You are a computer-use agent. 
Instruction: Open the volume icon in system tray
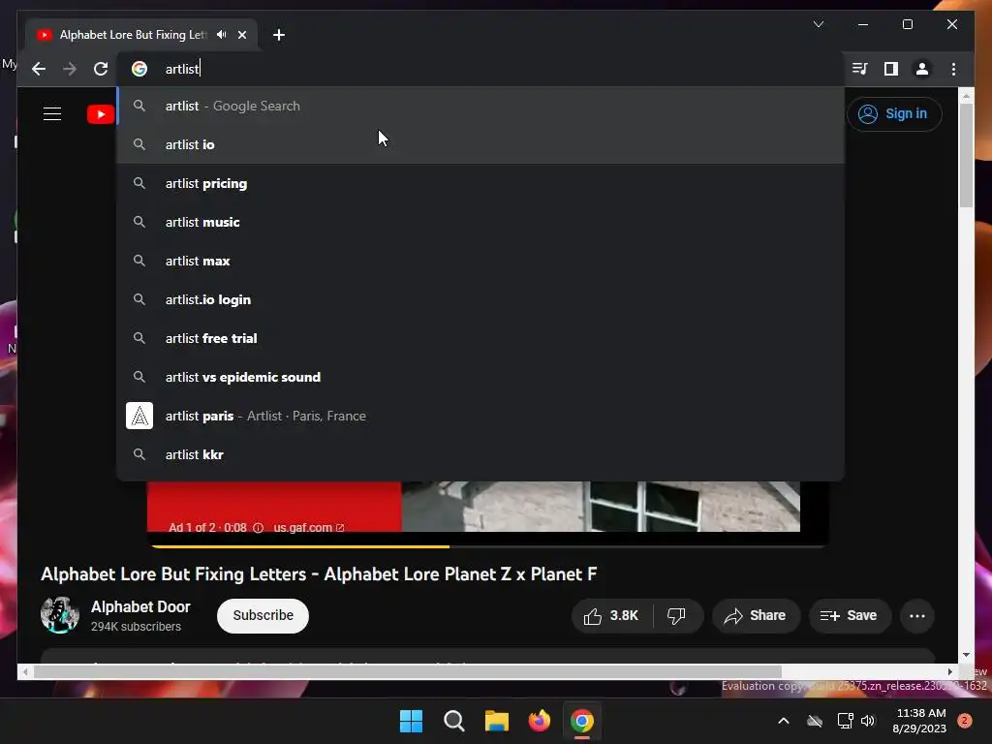pos(868,721)
